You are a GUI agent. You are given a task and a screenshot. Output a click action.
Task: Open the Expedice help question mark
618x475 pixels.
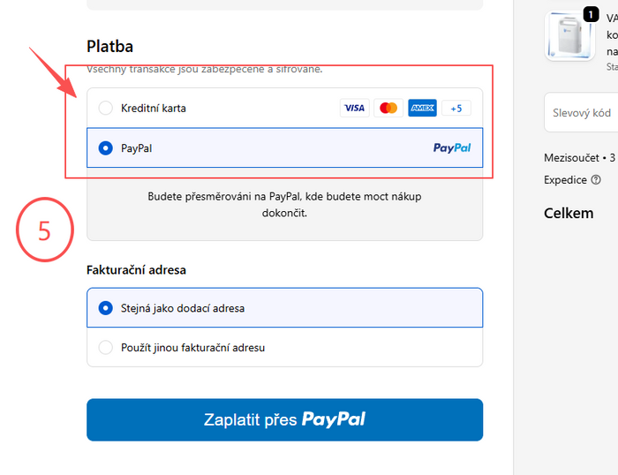point(596,180)
